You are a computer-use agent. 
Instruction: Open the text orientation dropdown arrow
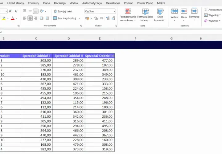(x=45, y=11)
